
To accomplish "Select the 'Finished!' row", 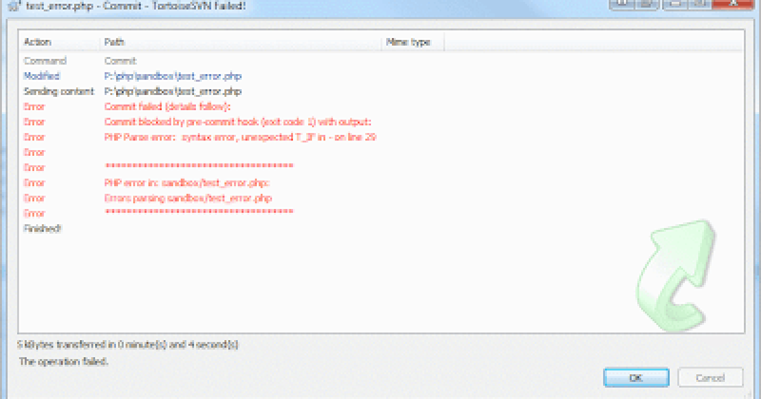I will [x=42, y=228].
